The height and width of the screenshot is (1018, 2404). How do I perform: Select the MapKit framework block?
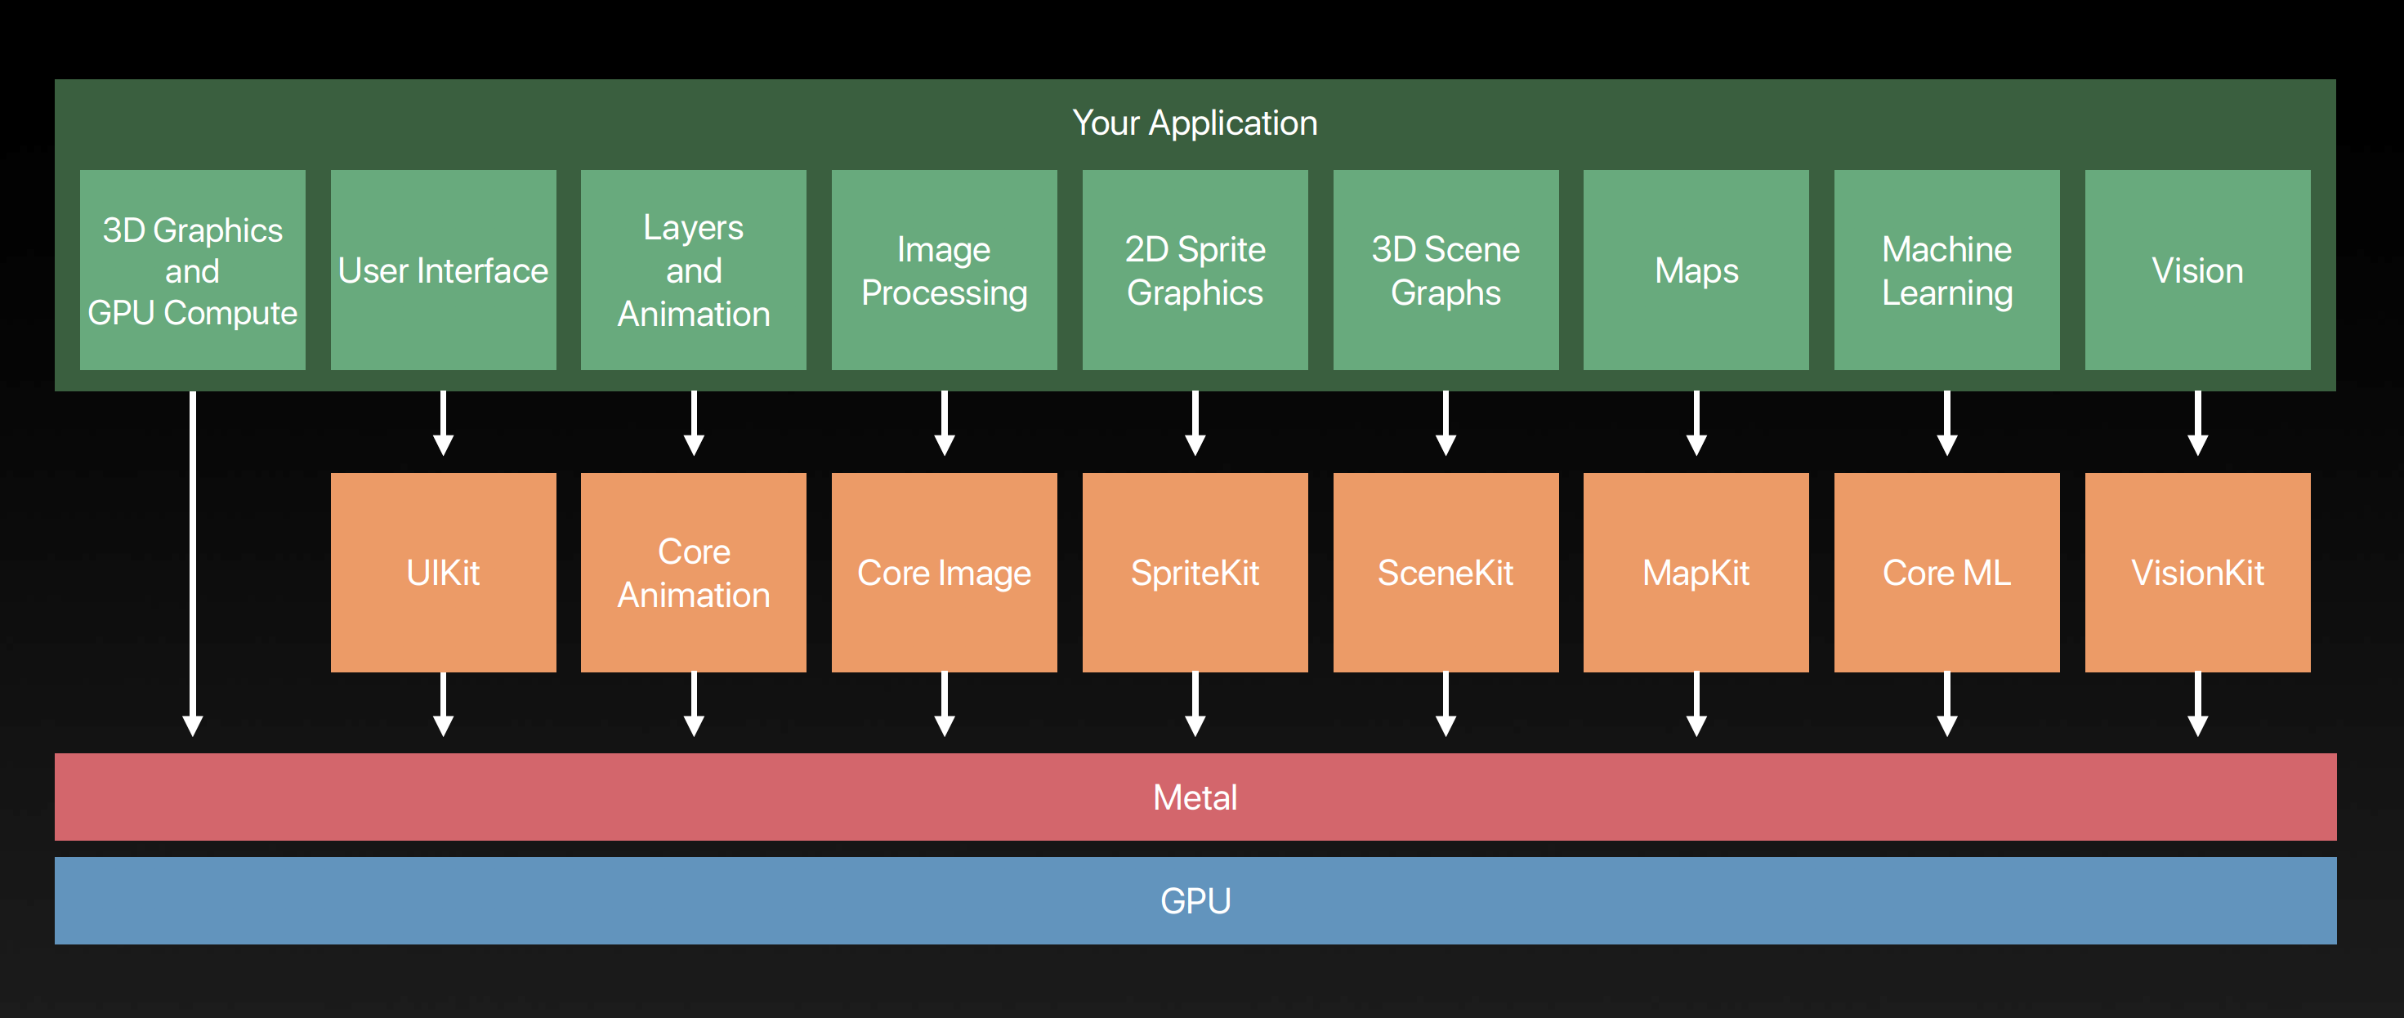(x=1696, y=572)
